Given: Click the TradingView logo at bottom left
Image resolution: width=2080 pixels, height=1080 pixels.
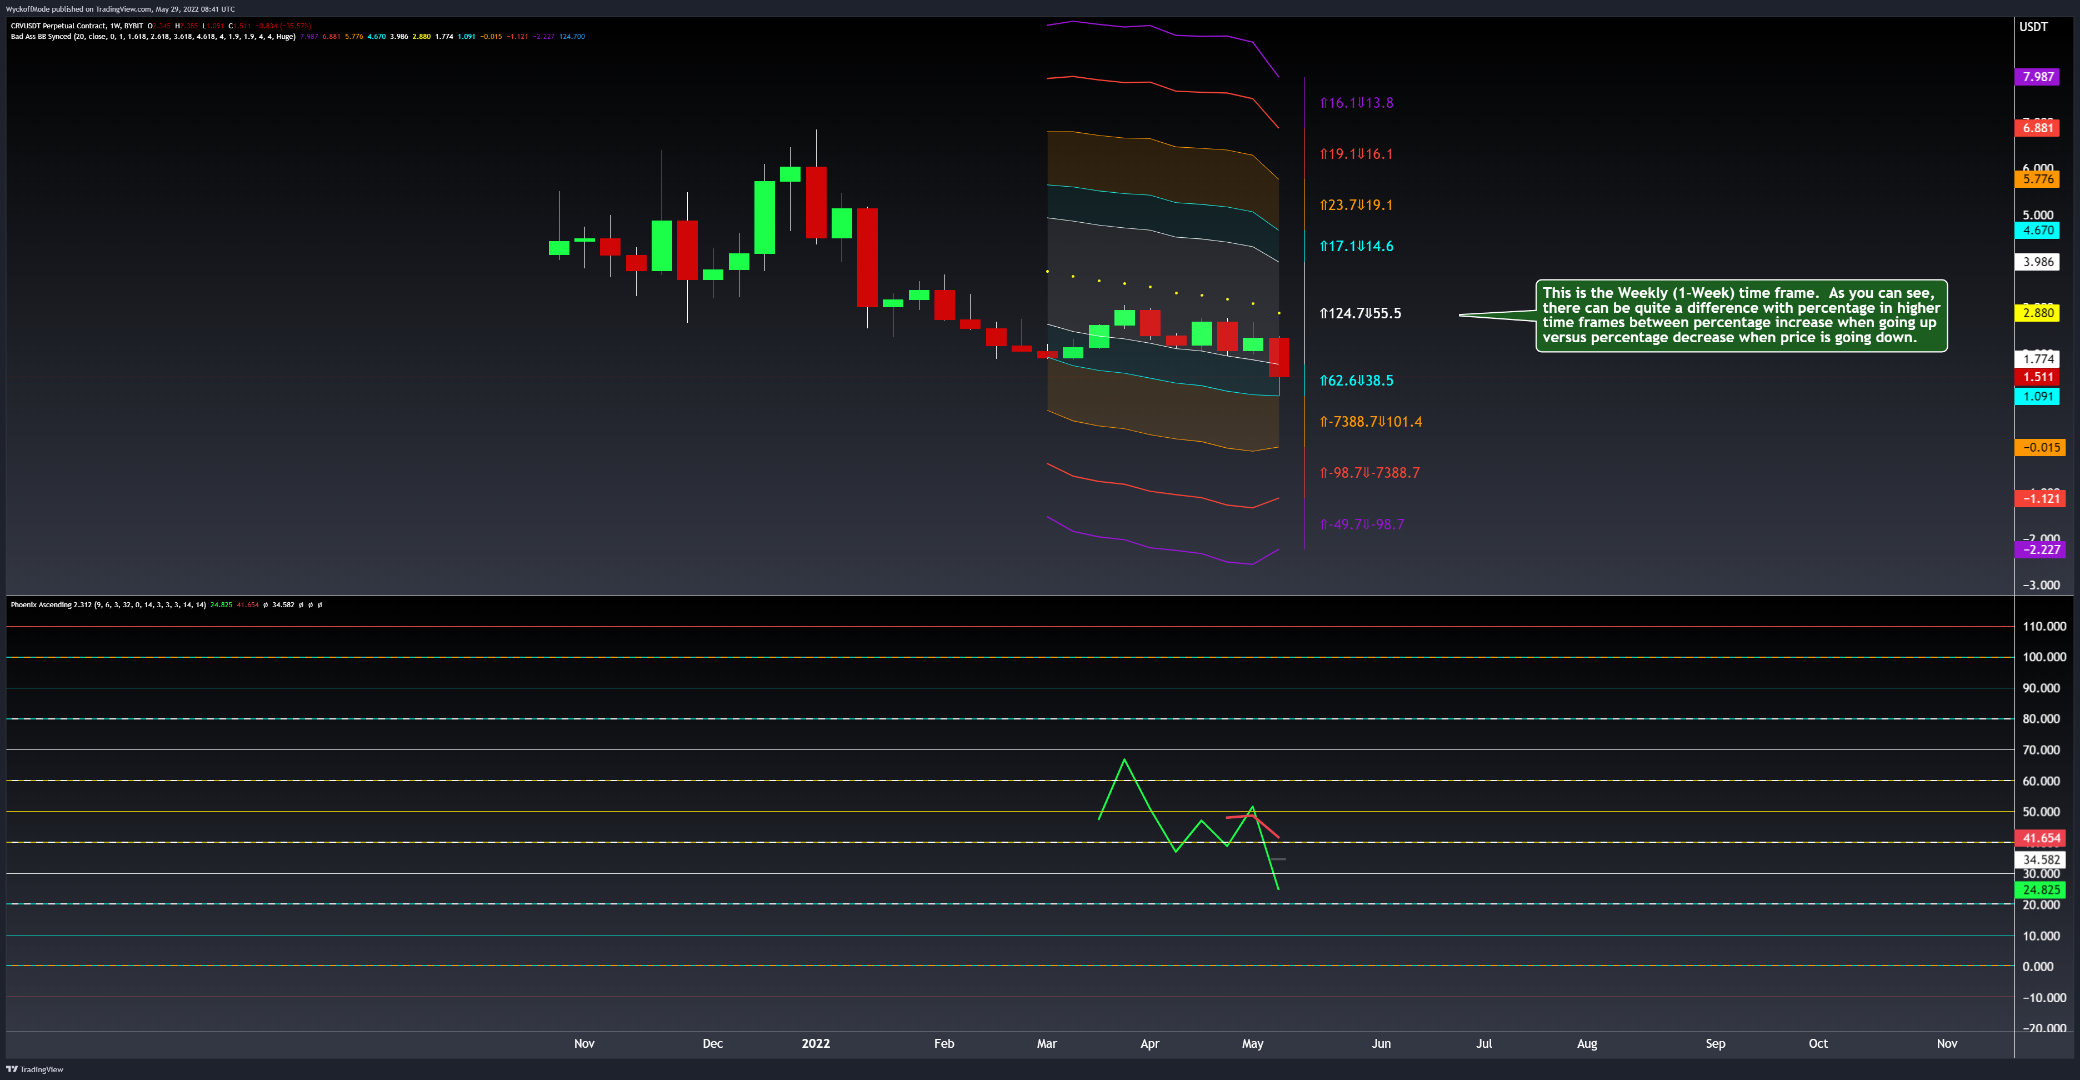Looking at the screenshot, I should [34, 1069].
